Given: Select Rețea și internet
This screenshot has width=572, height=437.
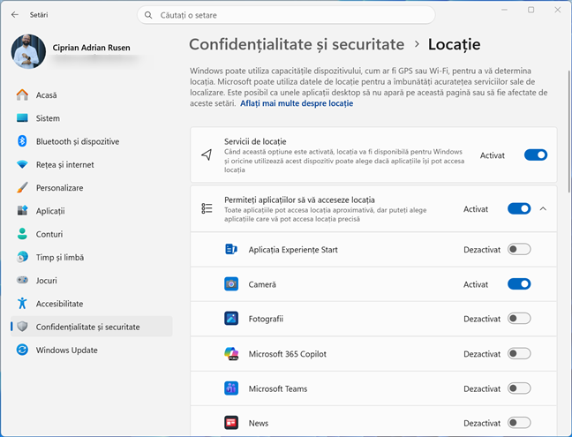Looking at the screenshot, I should coord(91,164).
